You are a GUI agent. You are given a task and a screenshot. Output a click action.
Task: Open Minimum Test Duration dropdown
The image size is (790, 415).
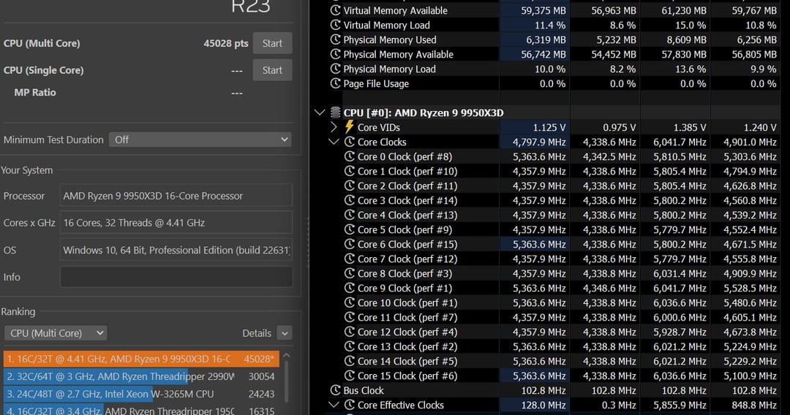tap(200, 140)
